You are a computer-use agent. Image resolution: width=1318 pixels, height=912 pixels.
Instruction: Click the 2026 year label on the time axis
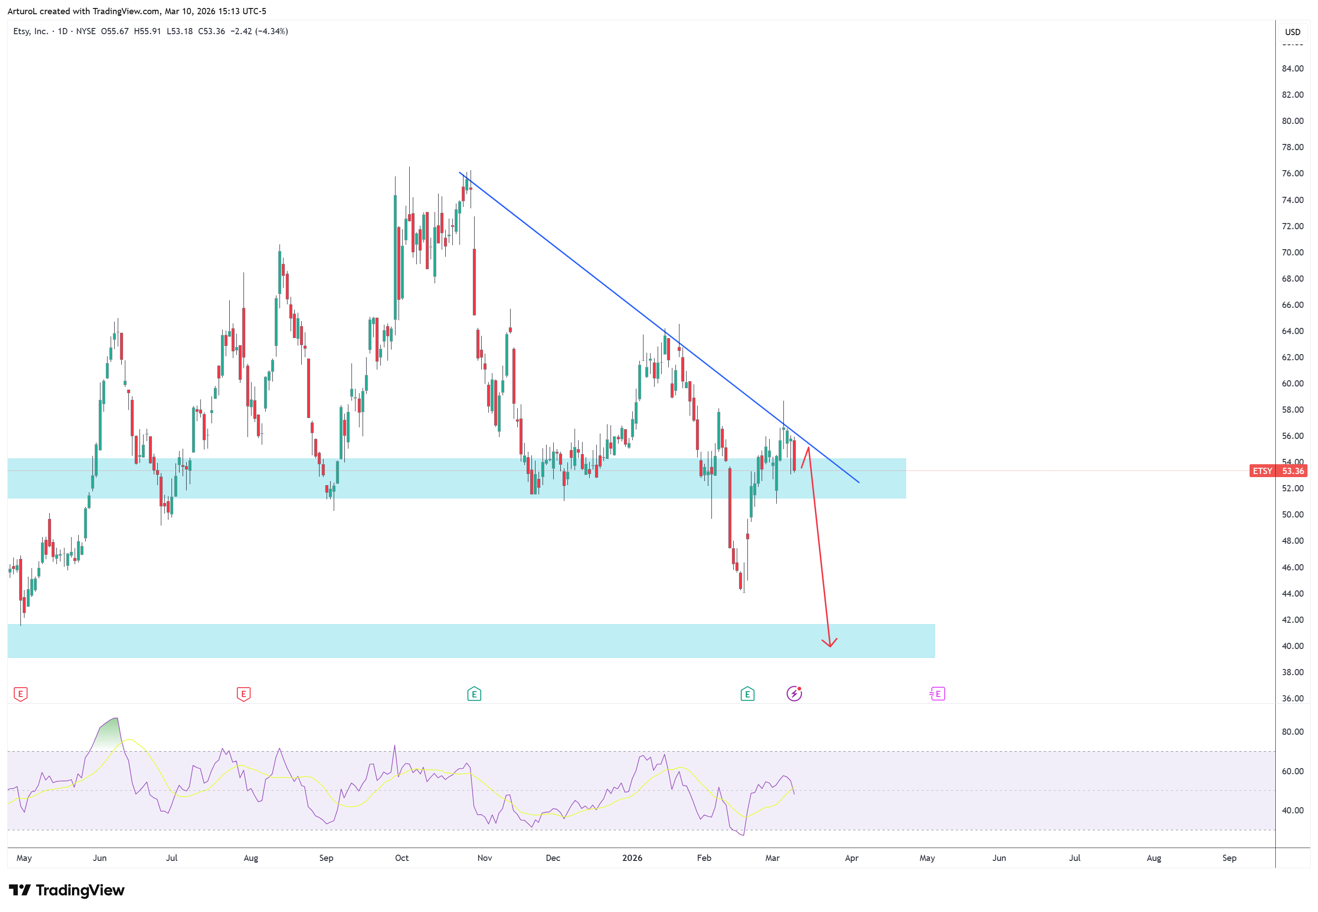point(633,858)
